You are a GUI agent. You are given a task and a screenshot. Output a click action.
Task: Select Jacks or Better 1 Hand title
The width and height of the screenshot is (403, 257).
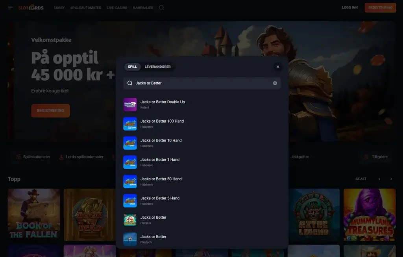coord(160,160)
